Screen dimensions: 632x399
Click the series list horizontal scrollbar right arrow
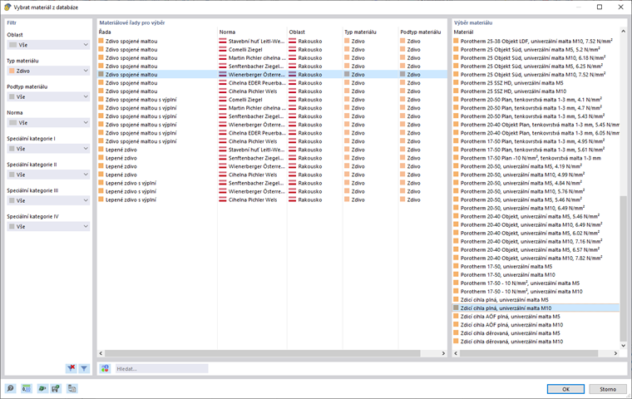tap(443, 353)
